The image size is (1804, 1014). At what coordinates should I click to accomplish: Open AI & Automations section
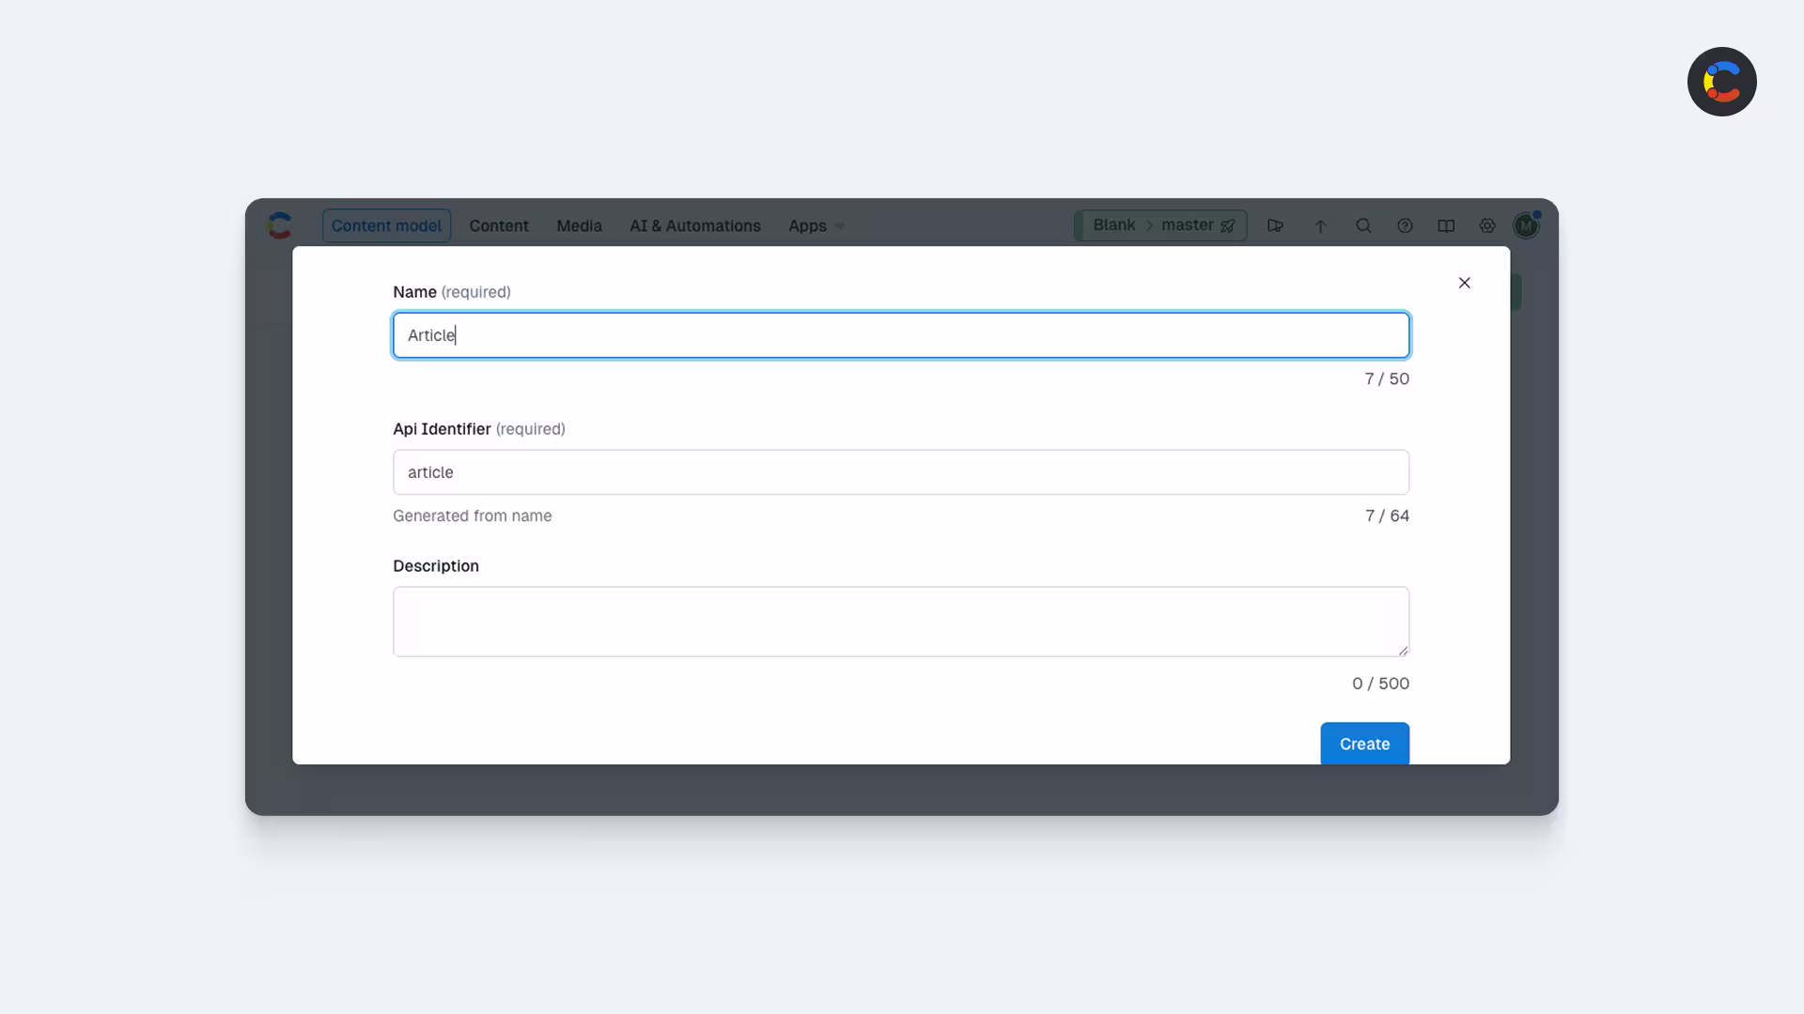click(695, 225)
